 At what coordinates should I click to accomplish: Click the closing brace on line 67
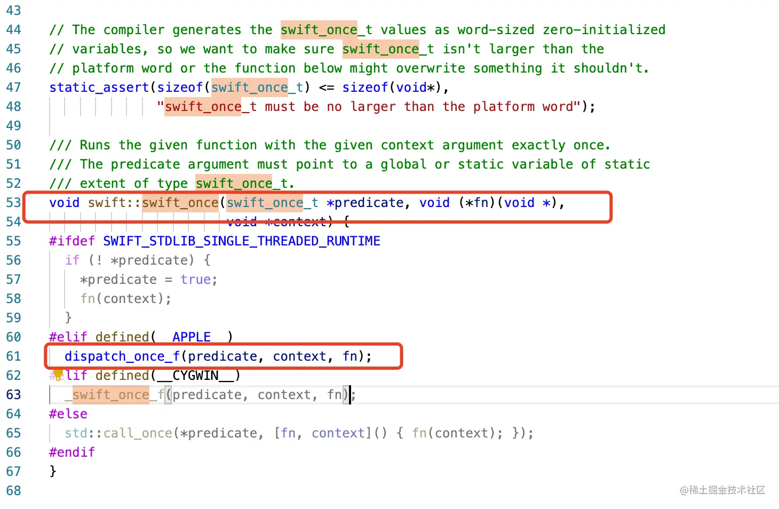pyautogui.click(x=53, y=471)
